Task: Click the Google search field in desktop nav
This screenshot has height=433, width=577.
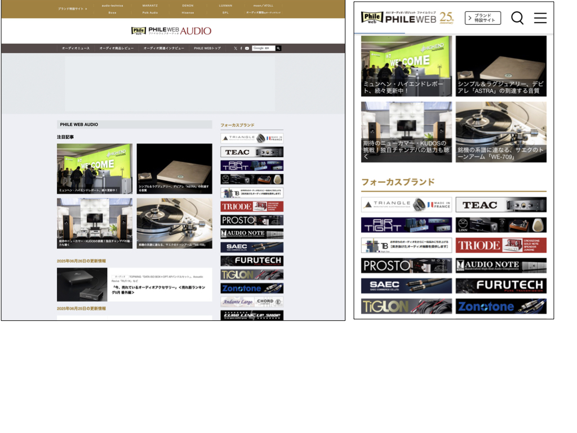Action: 264,48
